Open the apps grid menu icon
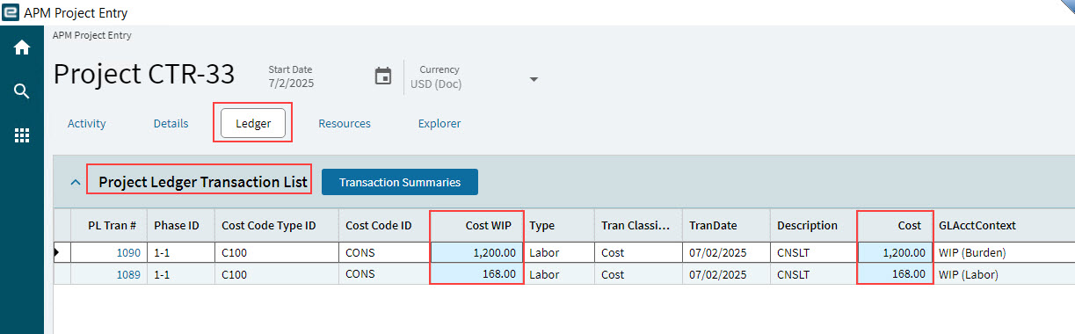Image resolution: width=1075 pixels, height=334 pixels. pyautogui.click(x=22, y=135)
